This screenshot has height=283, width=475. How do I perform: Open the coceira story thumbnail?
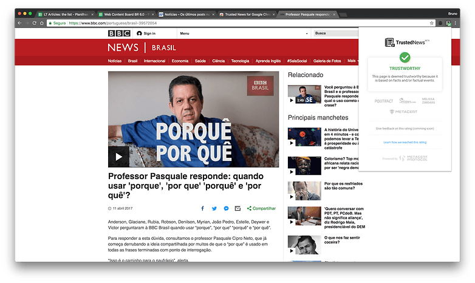[304, 245]
